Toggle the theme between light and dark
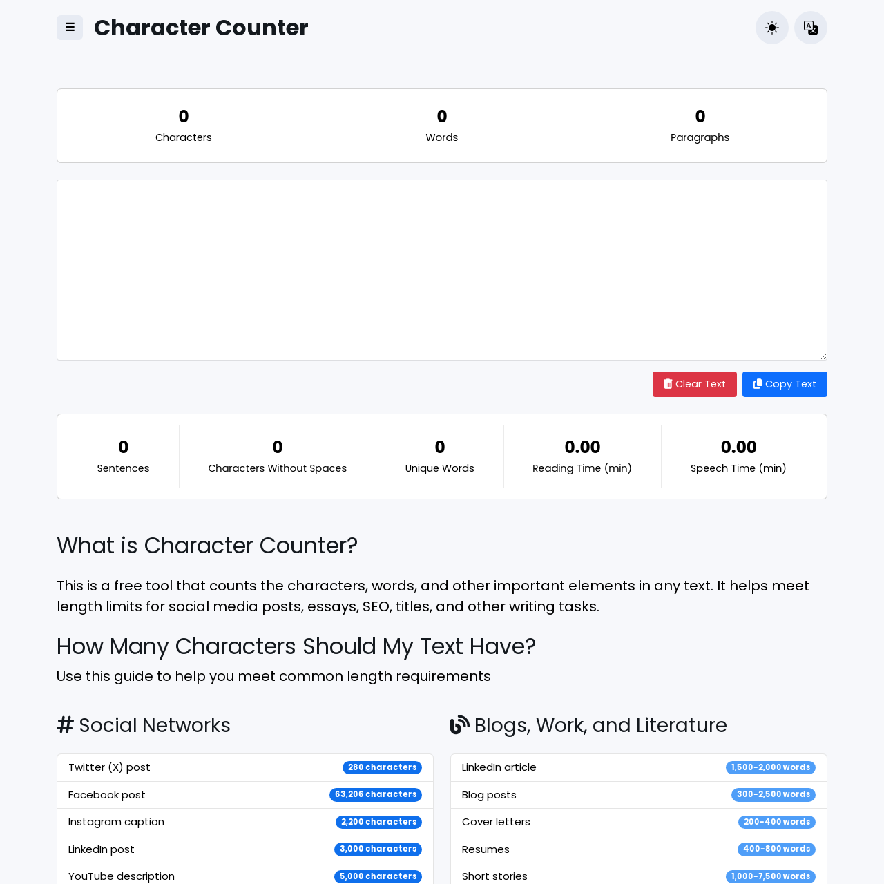 pyautogui.click(x=771, y=28)
